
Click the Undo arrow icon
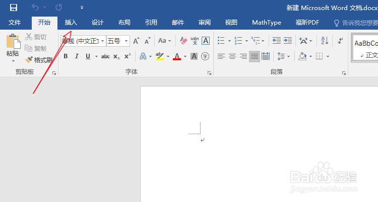coord(35,8)
